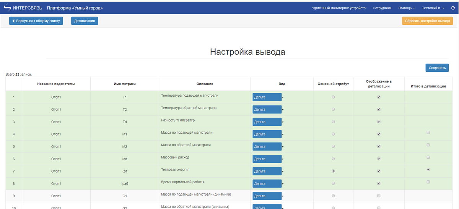The image size is (459, 209).
Task: Select the Основной атрибут radio for G1
Action: point(333,196)
